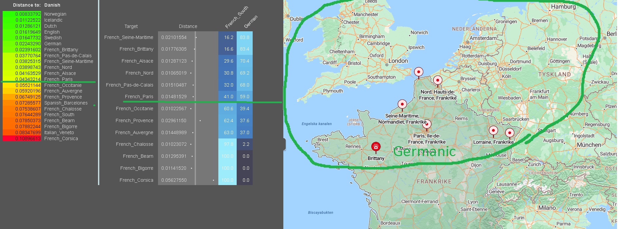Select English in the distance list
The image size is (640, 229).
(x=52, y=32)
